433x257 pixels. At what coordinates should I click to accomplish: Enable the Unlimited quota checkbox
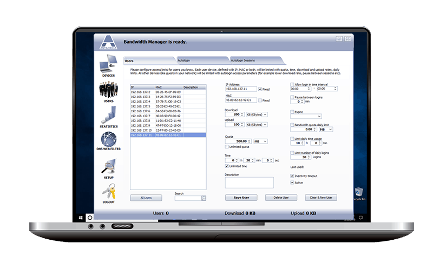point(227,147)
